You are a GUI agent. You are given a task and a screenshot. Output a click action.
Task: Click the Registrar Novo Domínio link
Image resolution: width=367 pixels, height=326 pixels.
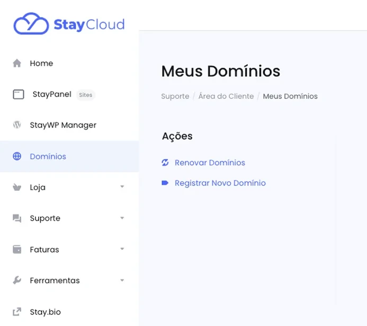[x=220, y=183]
